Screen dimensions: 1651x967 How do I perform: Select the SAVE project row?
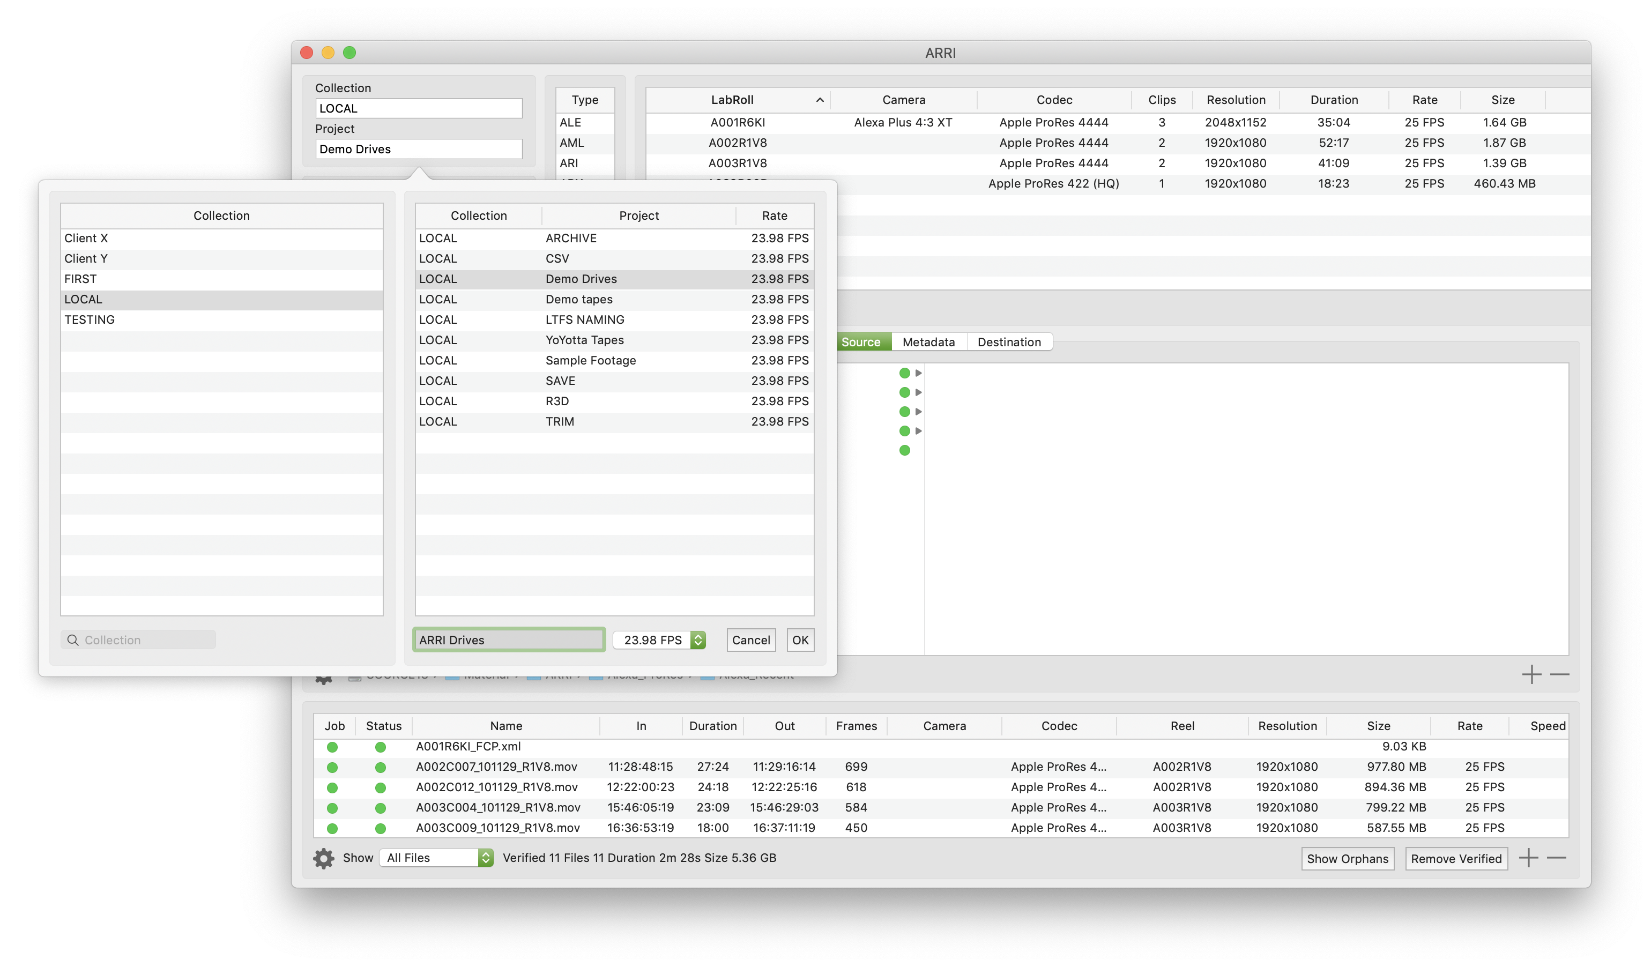pyautogui.click(x=614, y=381)
